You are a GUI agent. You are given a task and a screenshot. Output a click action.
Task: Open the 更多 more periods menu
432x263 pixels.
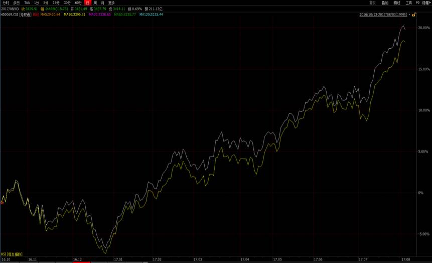pos(111,3)
